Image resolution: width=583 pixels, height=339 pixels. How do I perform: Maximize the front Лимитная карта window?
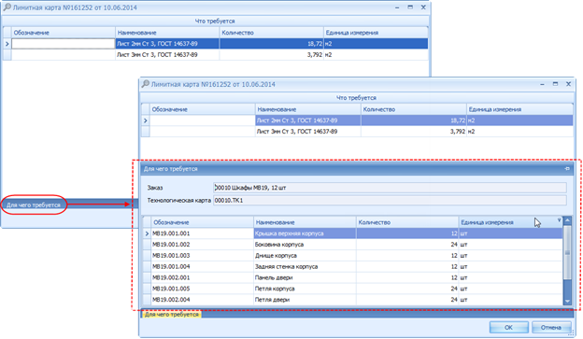point(555,84)
